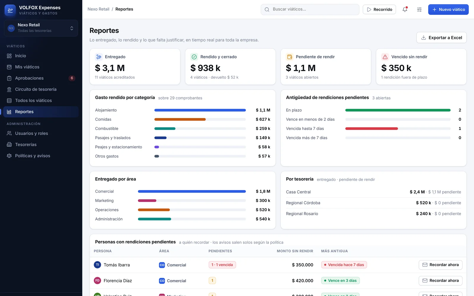Click the Vencida hasta 7 días red bar
Image resolution: width=474 pixels, height=296 pixels.
coord(371,128)
